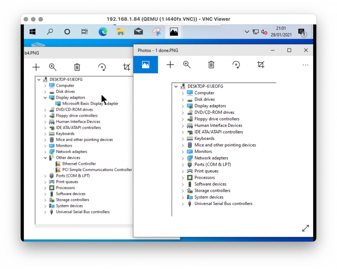The image size is (337, 269).
Task: Click the full screen diagonal arrows icon
Action: point(305,228)
